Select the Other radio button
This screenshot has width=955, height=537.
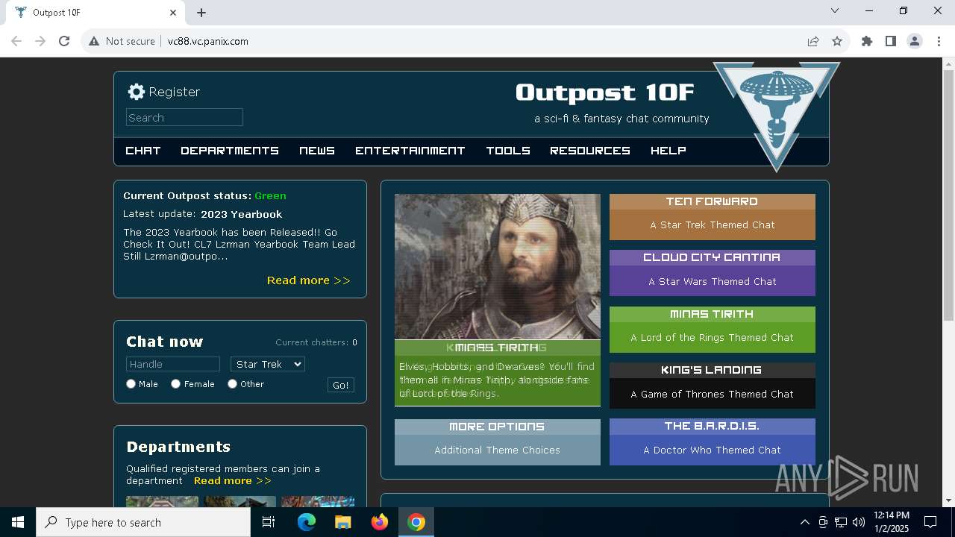point(233,384)
